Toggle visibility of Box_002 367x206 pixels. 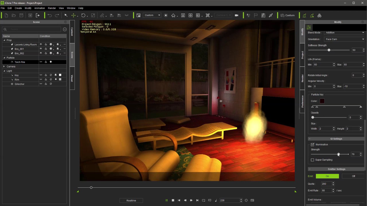(x=41, y=53)
